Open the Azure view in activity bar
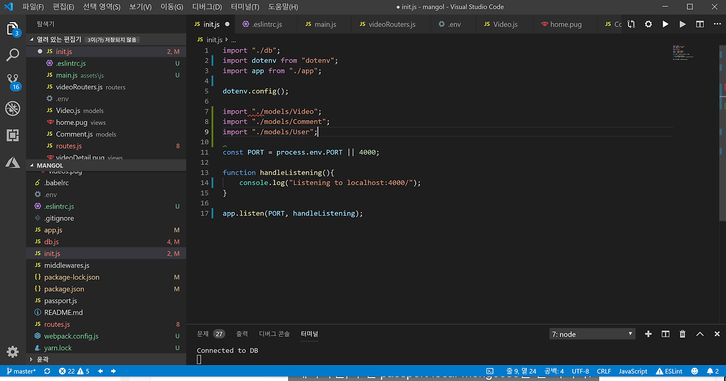726x381 pixels. pyautogui.click(x=12, y=162)
